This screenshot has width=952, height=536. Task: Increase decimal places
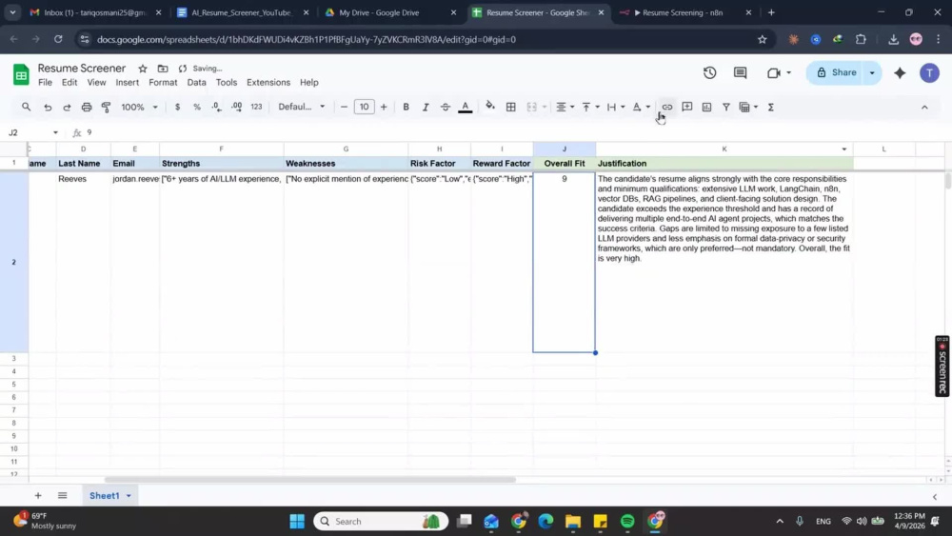(236, 107)
